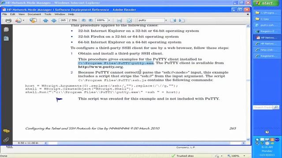Click the note flag icon in the document
Screen dimensions: 282x158
coord(59,100)
